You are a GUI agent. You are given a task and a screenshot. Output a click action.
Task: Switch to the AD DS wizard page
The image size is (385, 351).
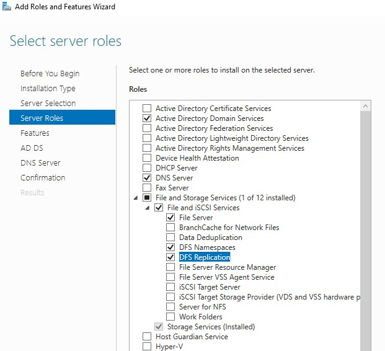tap(32, 148)
